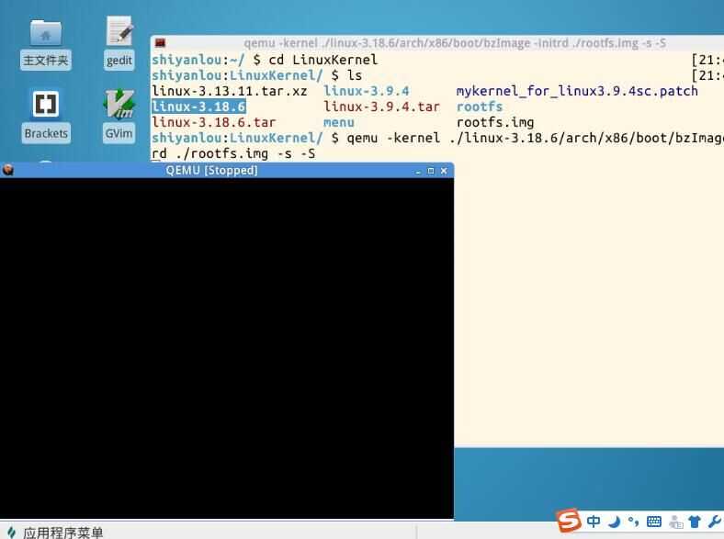Click the user account icon in IME bar
Screen dimensions: 724x539
tap(675, 522)
